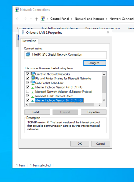The image size is (134, 182).
Task: Select the Microsoft LLDP Protocol Driver icon
Action: point(33,96)
